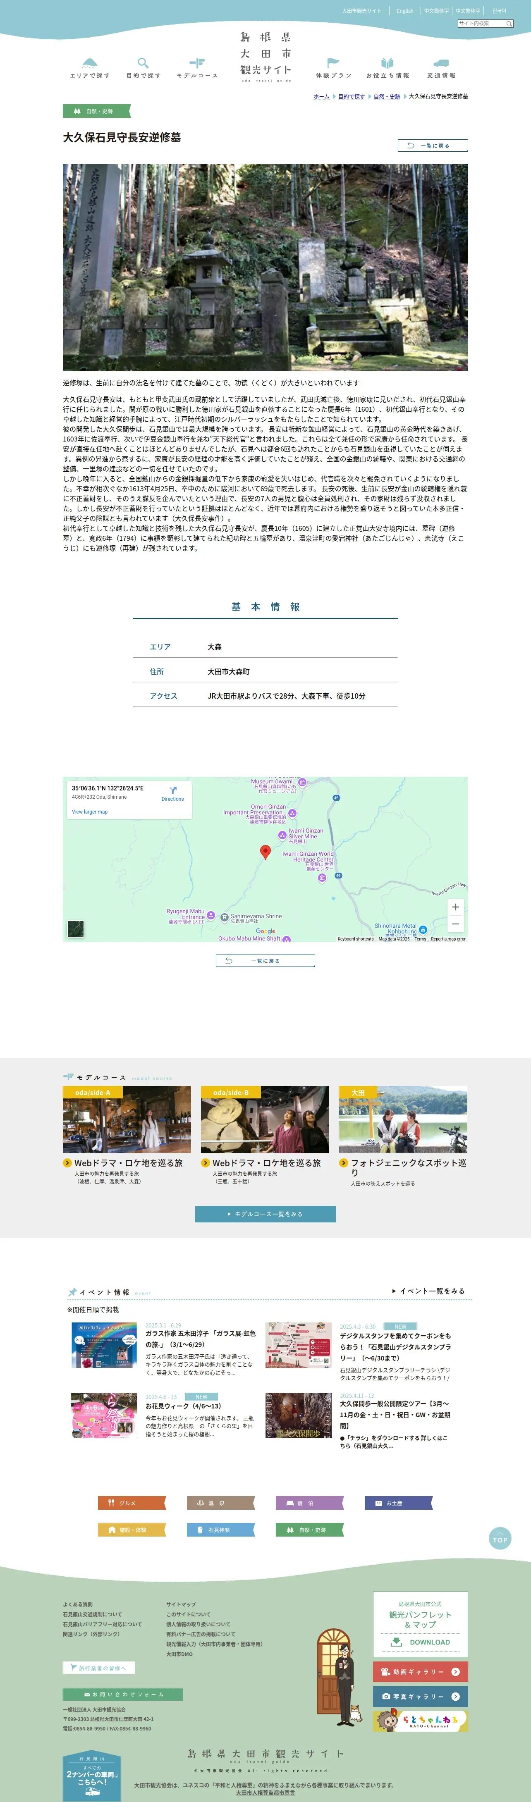
Task: Click the 自然・史跡 green category tag
Action: 97,111
